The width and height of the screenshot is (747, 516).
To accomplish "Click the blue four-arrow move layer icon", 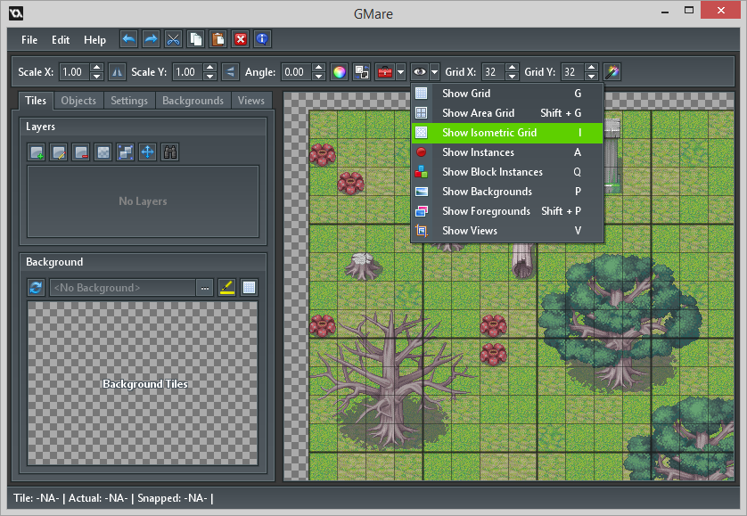I will click(x=148, y=152).
